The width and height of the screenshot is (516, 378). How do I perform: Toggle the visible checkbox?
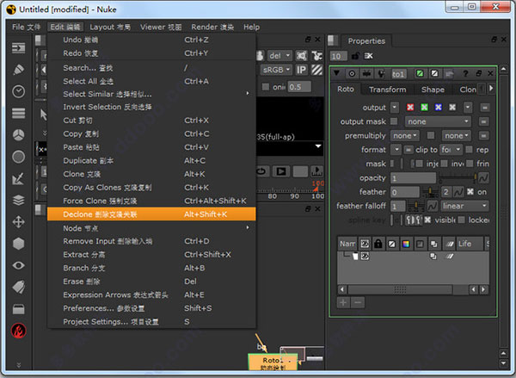click(427, 220)
